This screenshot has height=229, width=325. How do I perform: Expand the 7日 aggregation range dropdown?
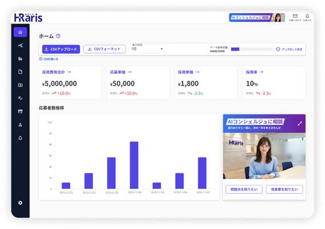click(147, 49)
